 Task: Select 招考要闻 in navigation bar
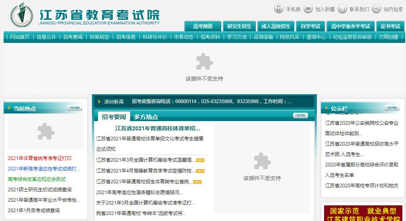(73, 37)
